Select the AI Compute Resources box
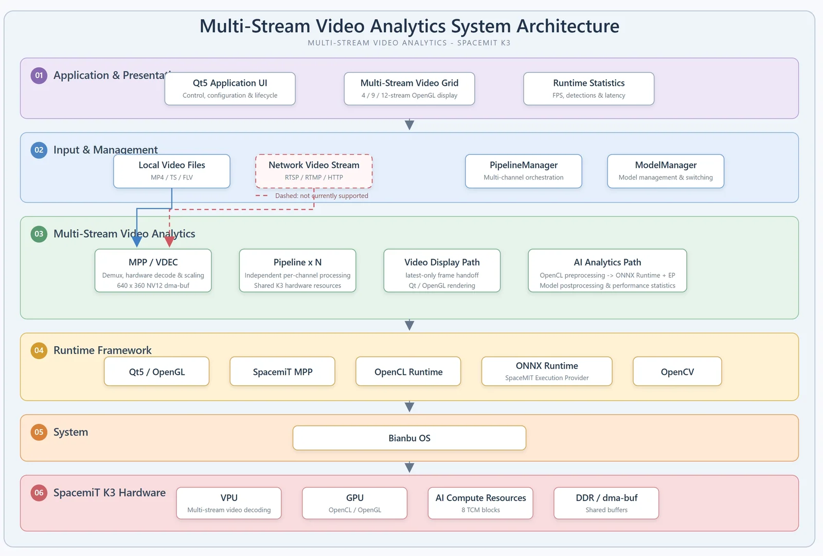Viewport: 823px width, 556px height. click(x=480, y=504)
